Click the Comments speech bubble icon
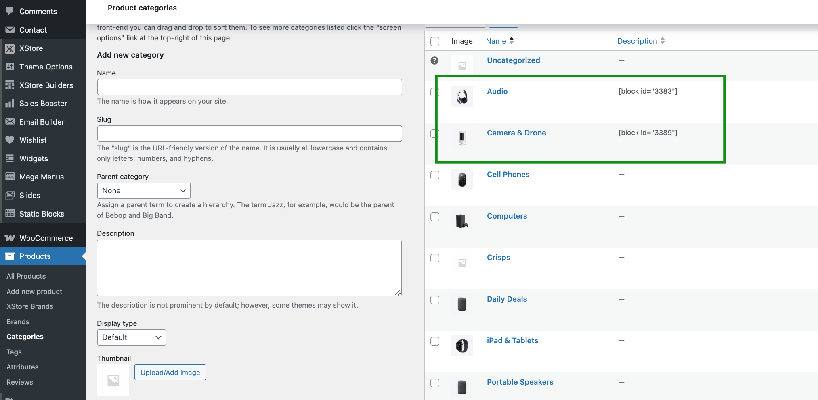This screenshot has width=818, height=400. 10,11
